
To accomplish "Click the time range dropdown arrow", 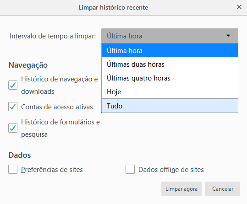I will tap(228, 36).
